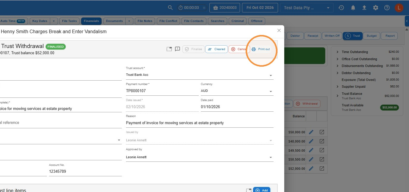Expand Trust Balance row

[x=337, y=96]
